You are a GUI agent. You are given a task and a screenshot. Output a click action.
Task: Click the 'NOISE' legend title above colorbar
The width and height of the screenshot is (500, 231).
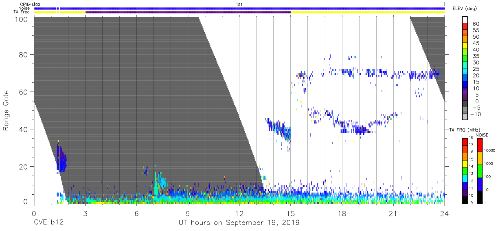point(482,135)
